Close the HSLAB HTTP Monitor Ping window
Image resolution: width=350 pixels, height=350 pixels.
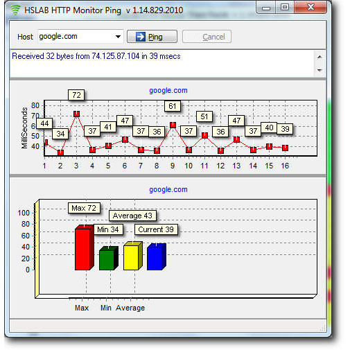click(x=310, y=8)
